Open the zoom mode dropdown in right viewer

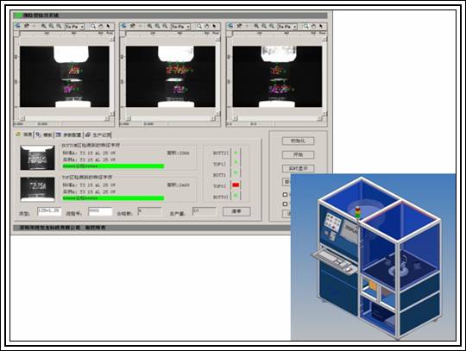287,27
